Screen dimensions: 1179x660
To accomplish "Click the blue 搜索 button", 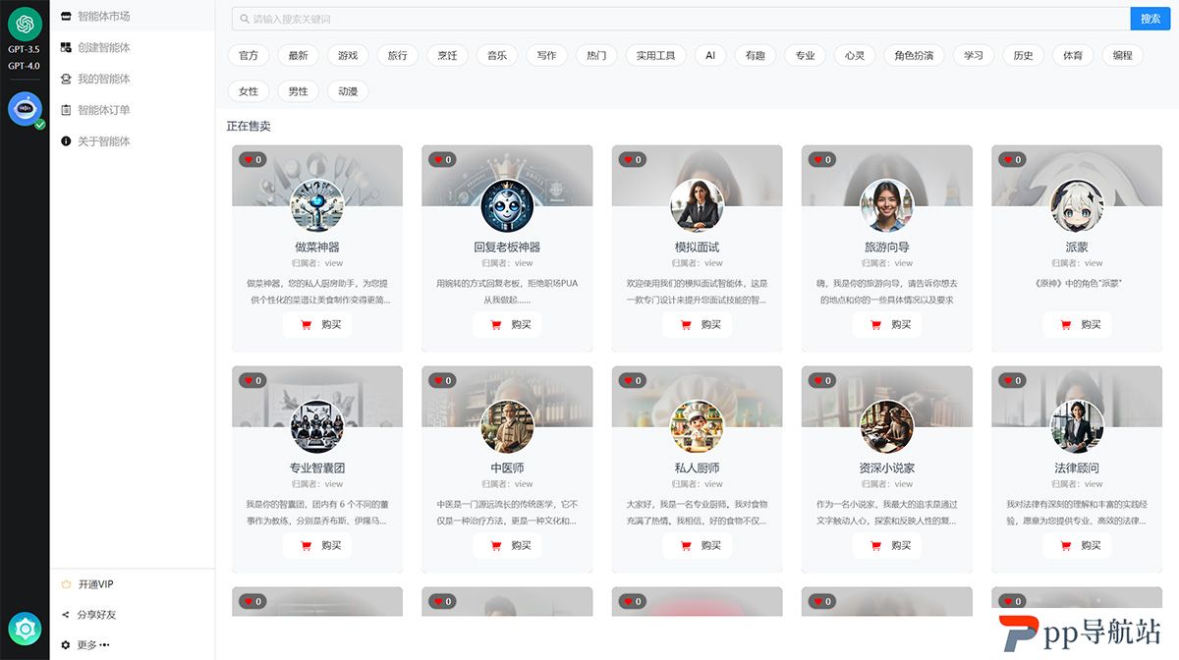I will 1151,19.
